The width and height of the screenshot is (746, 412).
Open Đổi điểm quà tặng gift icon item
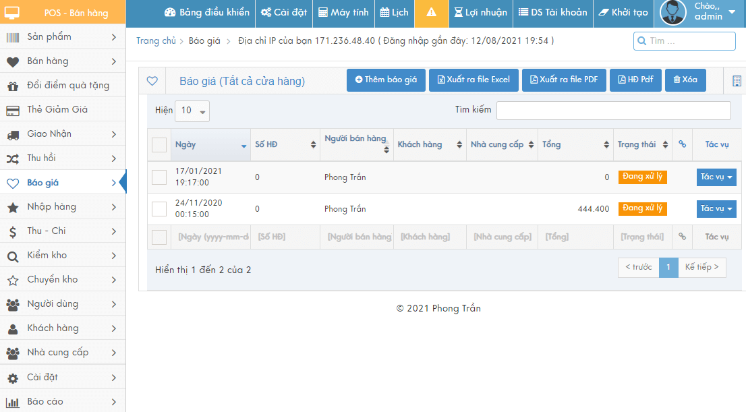[x=13, y=86]
